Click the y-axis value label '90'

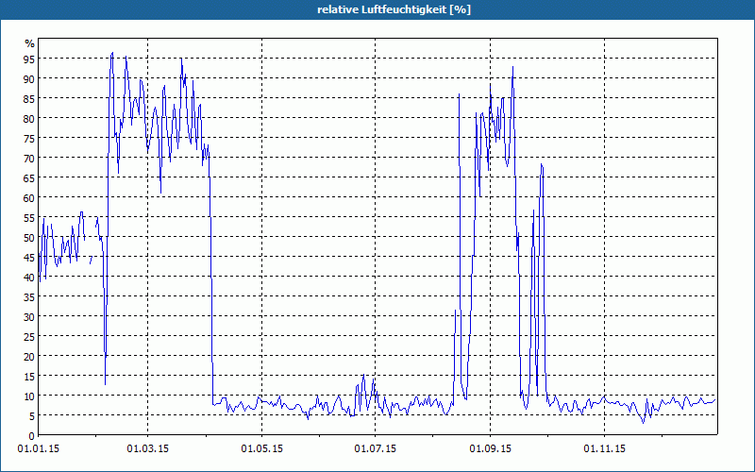coord(29,78)
